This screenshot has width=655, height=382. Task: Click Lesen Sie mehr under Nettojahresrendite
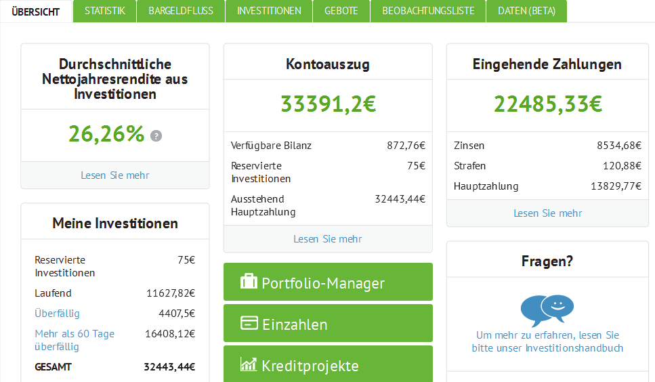pyautogui.click(x=115, y=175)
